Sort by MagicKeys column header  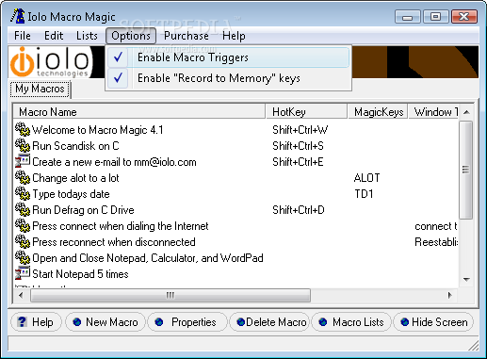pyautogui.click(x=378, y=112)
